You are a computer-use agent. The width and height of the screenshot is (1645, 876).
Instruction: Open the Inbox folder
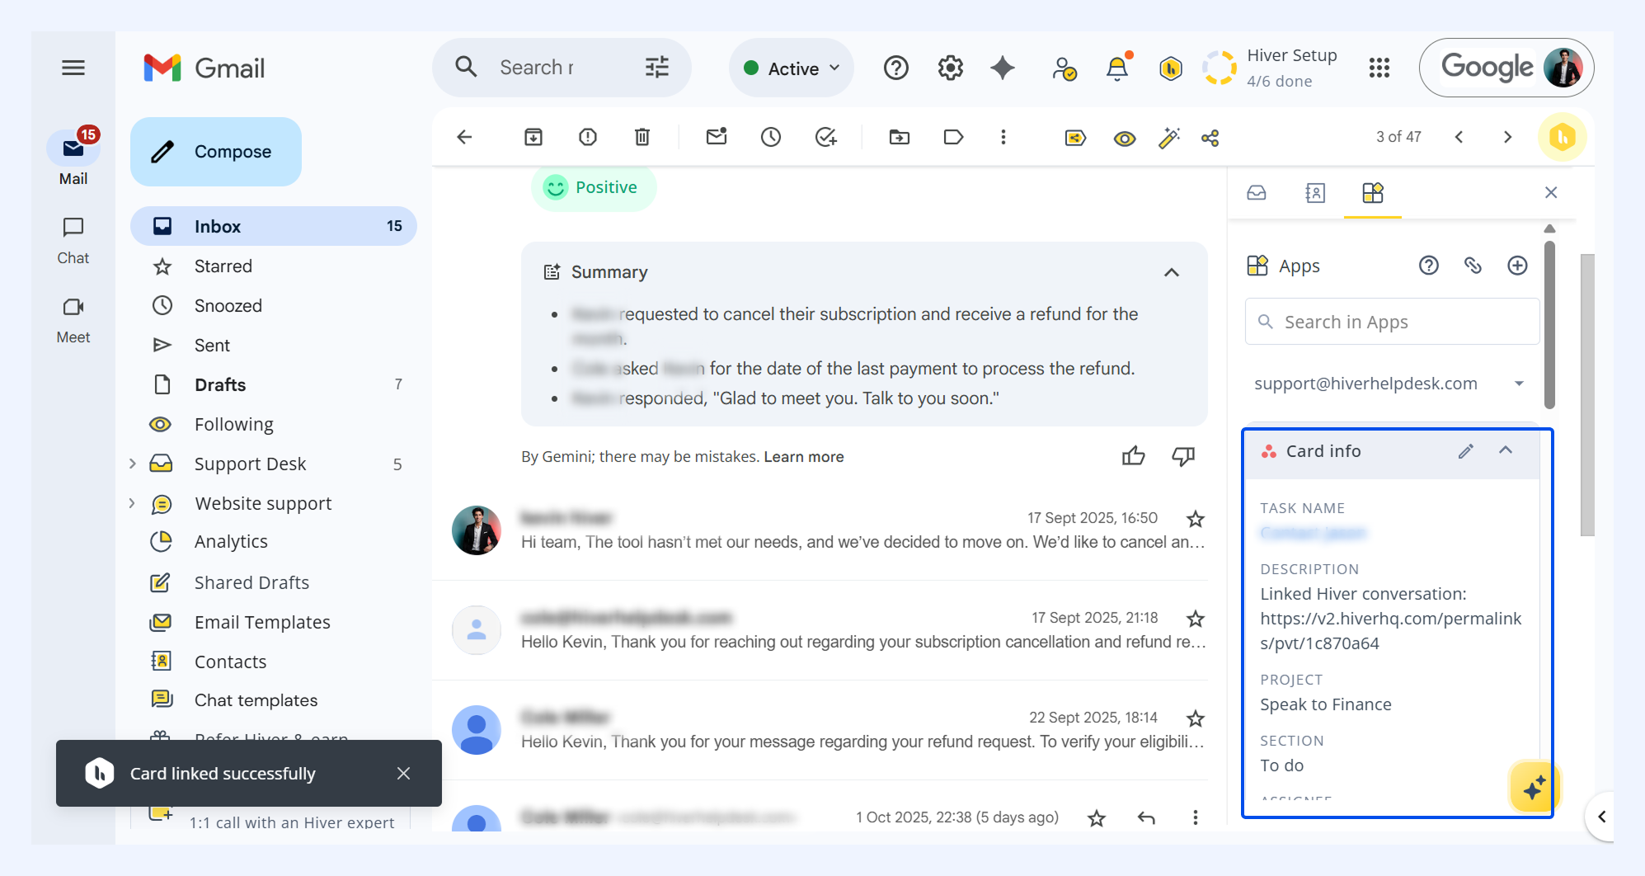click(x=274, y=226)
